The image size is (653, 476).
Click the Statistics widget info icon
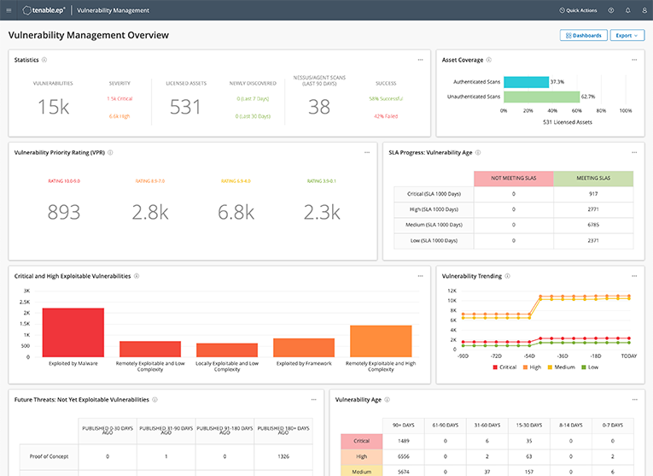click(44, 60)
